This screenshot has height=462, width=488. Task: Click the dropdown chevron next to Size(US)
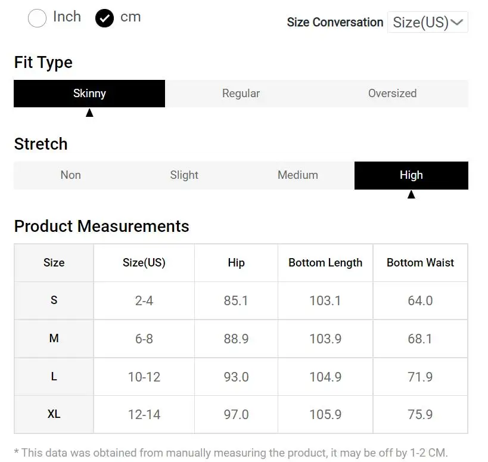[x=457, y=23]
